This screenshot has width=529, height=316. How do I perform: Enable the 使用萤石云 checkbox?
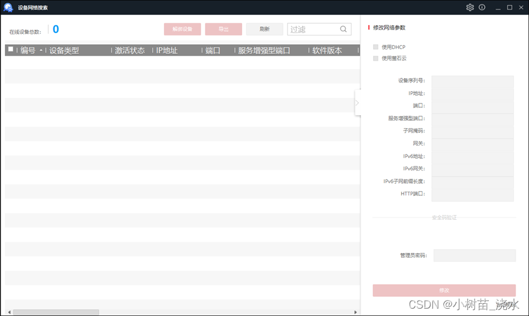point(375,58)
